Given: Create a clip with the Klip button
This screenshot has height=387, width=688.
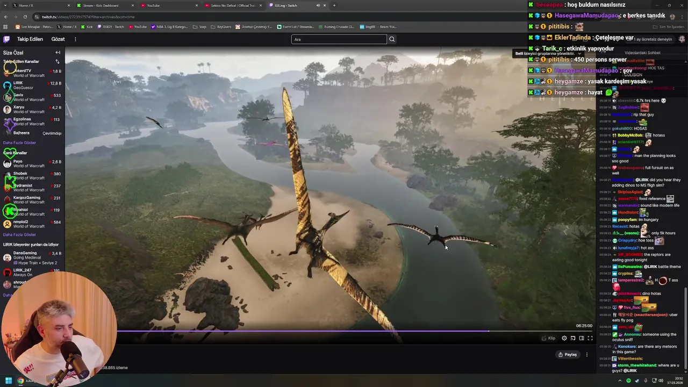Looking at the screenshot, I should point(548,338).
